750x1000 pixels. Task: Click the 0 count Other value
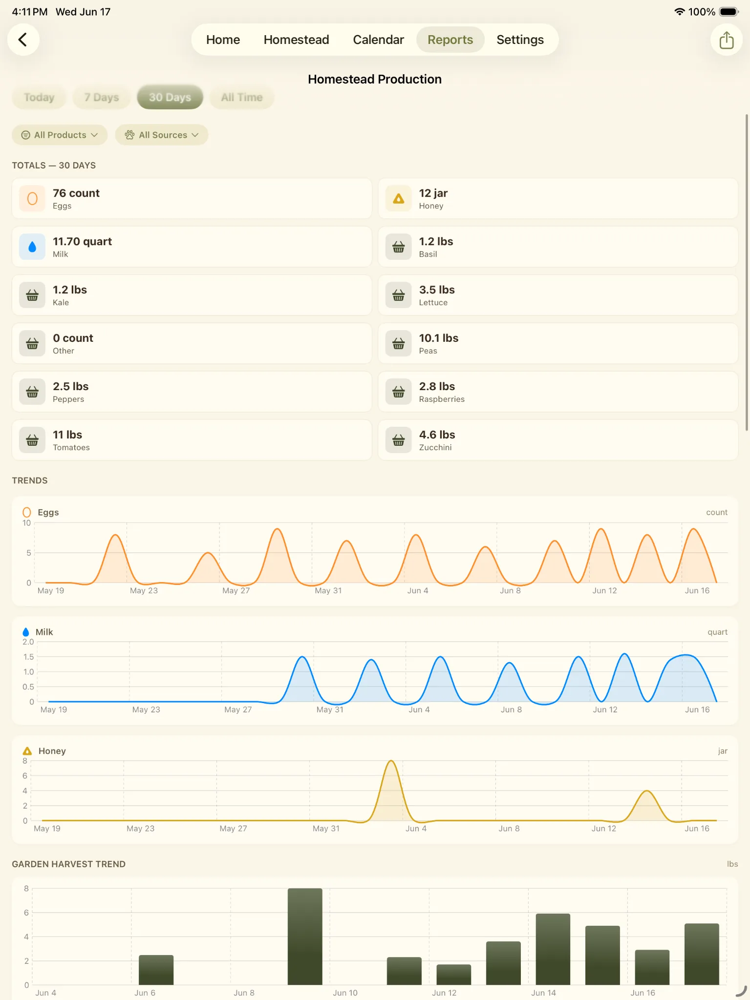[x=73, y=338]
